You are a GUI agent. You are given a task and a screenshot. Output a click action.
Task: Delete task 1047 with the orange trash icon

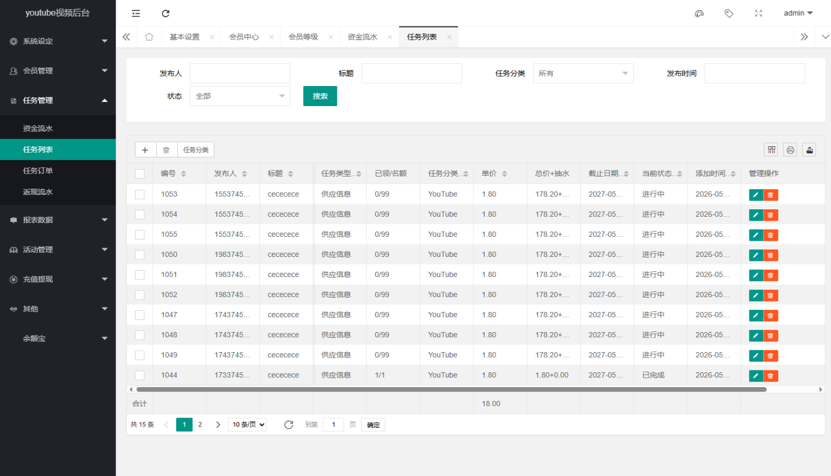771,315
